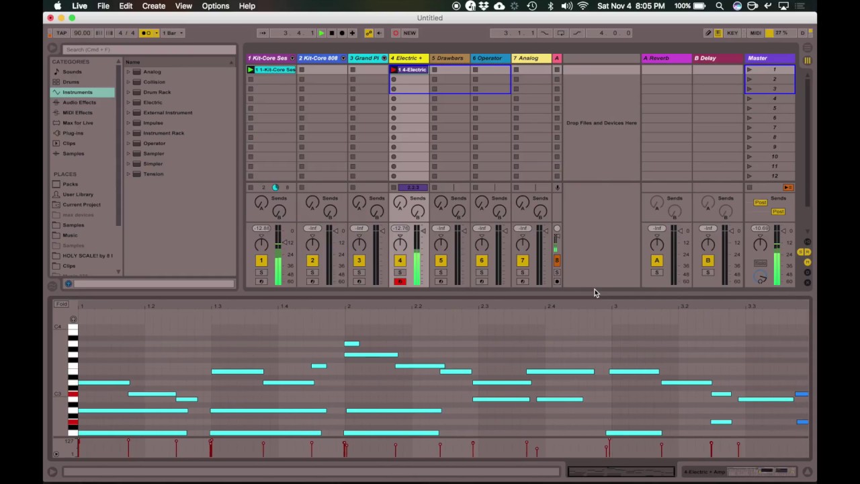Image resolution: width=860 pixels, height=484 pixels.
Task: Select the 3 Grand Pi track header
Action: (368, 58)
